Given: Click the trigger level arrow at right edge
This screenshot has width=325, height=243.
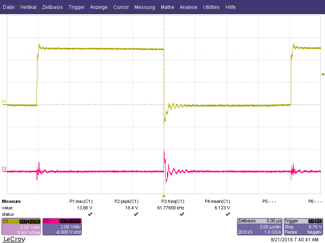Looking at the screenshot, I should click(x=323, y=74).
